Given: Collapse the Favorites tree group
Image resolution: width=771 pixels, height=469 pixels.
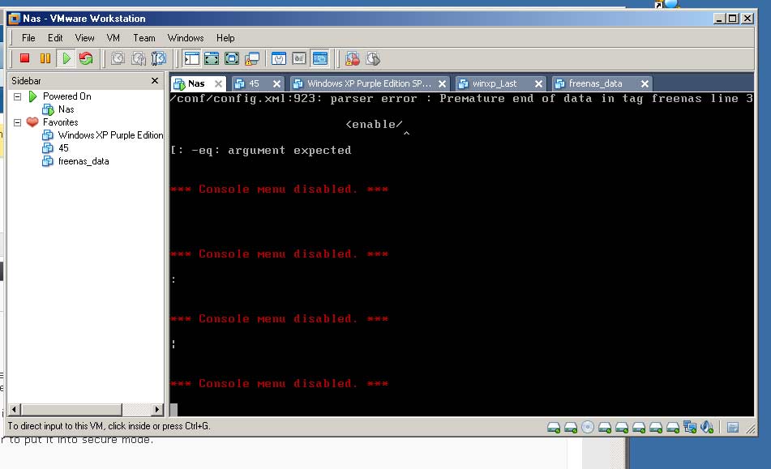Looking at the screenshot, I should [18, 122].
